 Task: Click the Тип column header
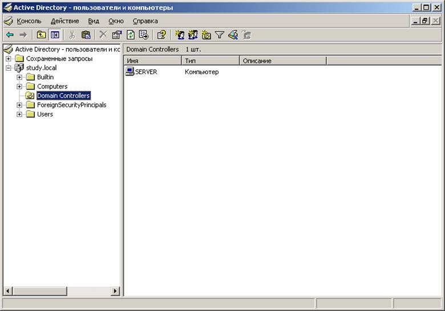click(x=210, y=60)
